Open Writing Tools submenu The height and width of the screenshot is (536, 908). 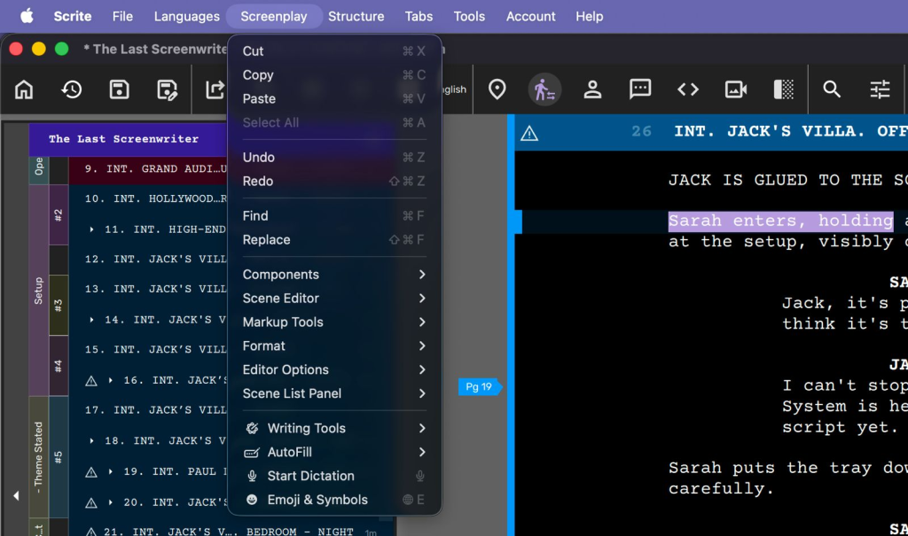tap(334, 428)
